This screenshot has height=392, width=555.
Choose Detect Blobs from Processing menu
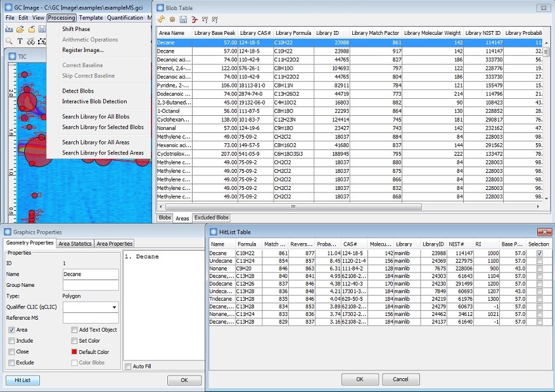[79, 91]
